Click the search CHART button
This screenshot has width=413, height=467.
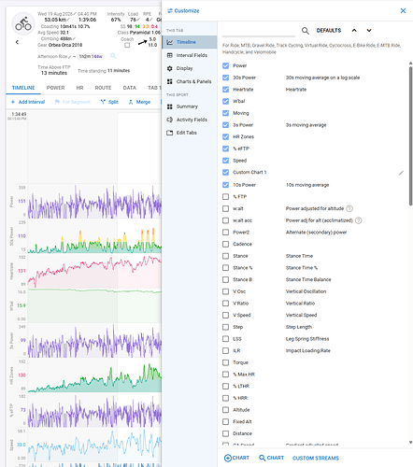pos(271,458)
